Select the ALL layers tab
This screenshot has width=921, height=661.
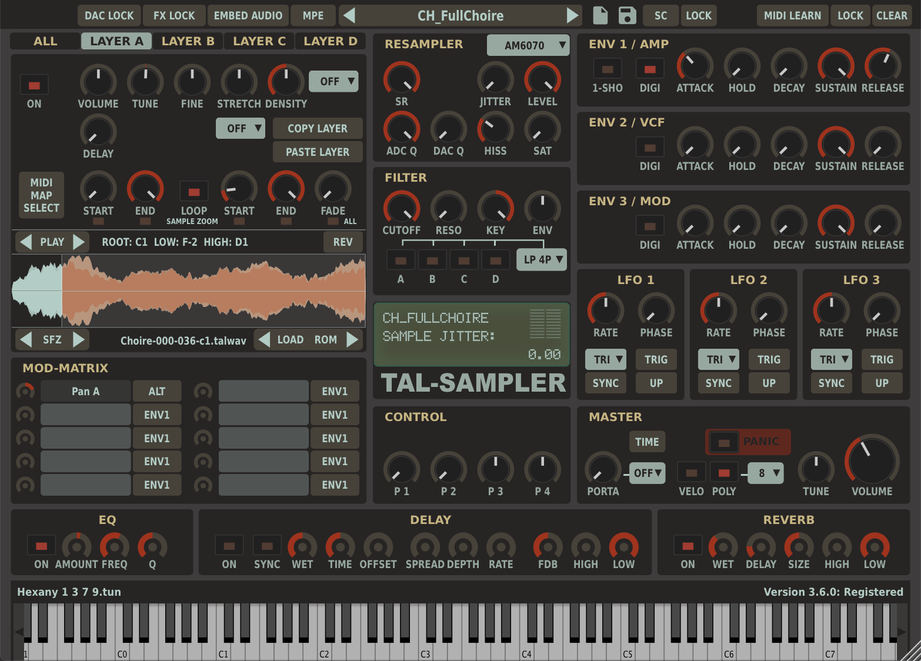pos(45,41)
